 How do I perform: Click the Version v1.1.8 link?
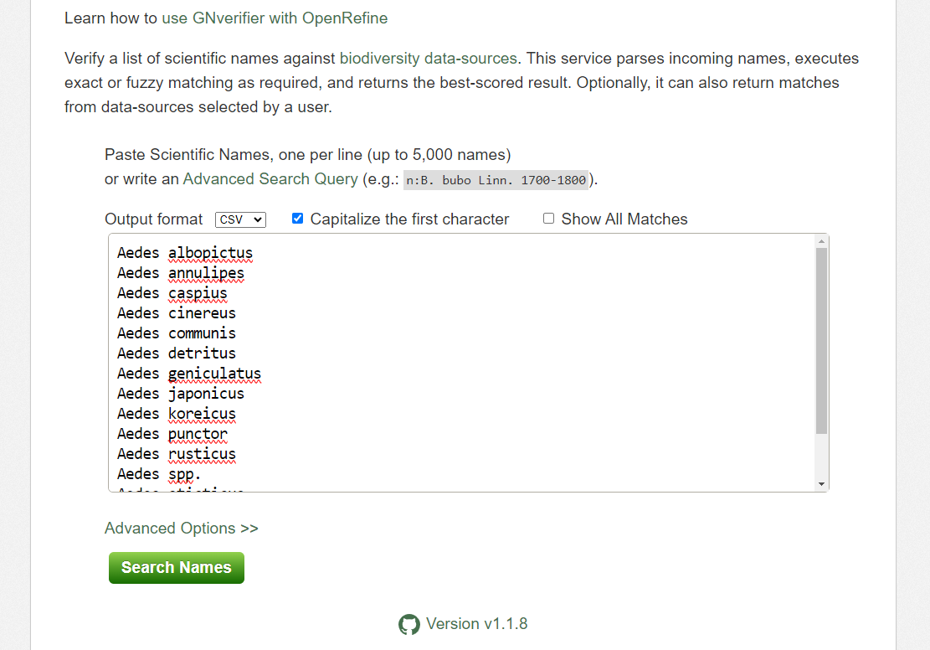pyautogui.click(x=477, y=624)
